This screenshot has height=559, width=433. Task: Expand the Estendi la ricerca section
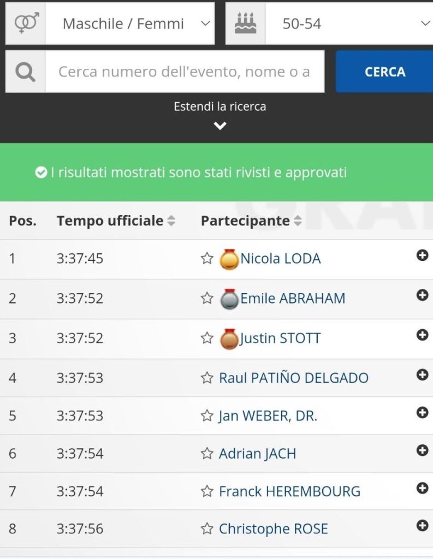click(220, 115)
